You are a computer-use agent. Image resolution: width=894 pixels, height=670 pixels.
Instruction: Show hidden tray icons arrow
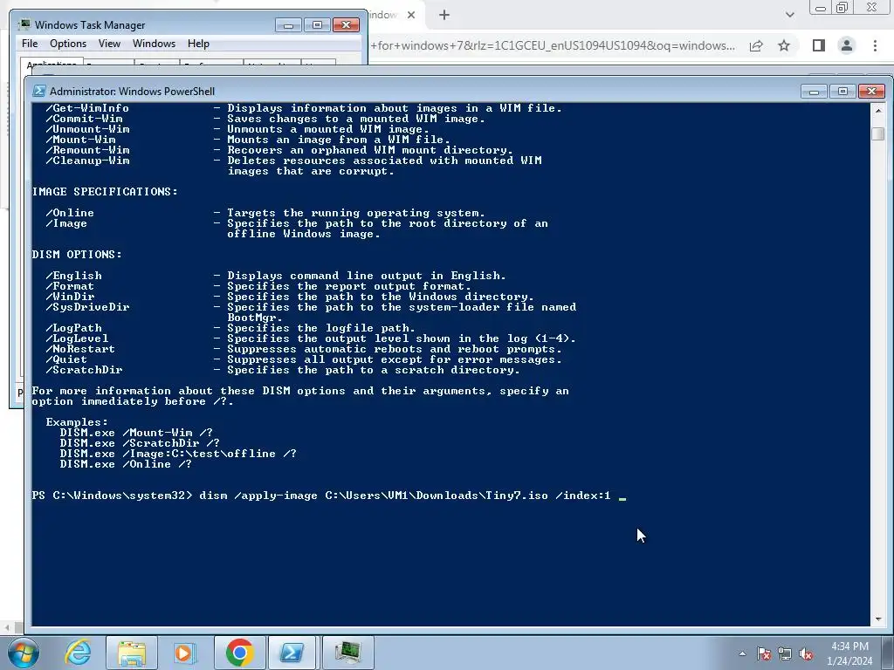coord(742,653)
